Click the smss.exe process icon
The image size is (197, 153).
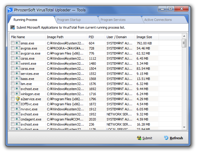[18, 43]
